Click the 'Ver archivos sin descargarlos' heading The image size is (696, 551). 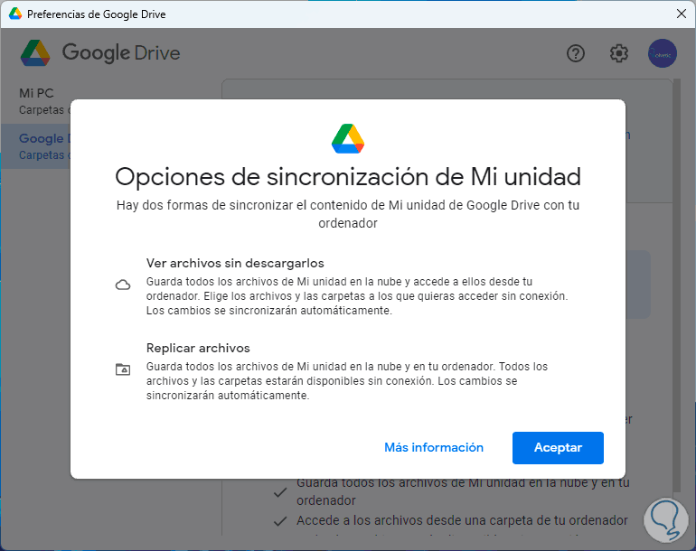[x=235, y=264]
